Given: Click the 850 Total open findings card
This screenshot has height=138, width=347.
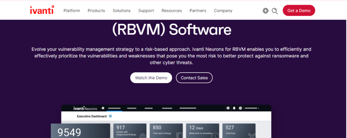Looking at the screenshot, I should coord(166,131).
